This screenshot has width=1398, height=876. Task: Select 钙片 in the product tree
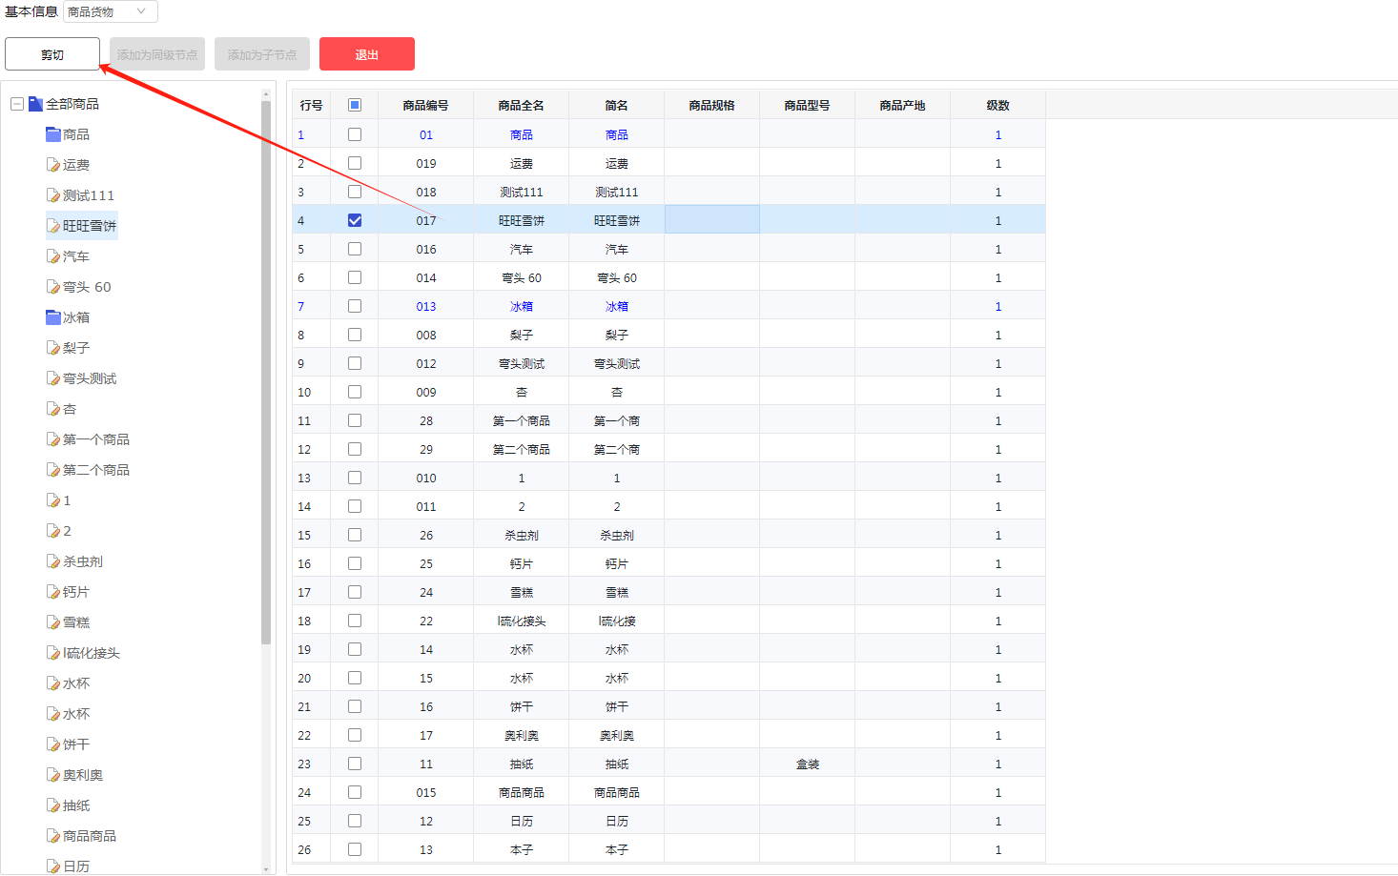pos(76,592)
